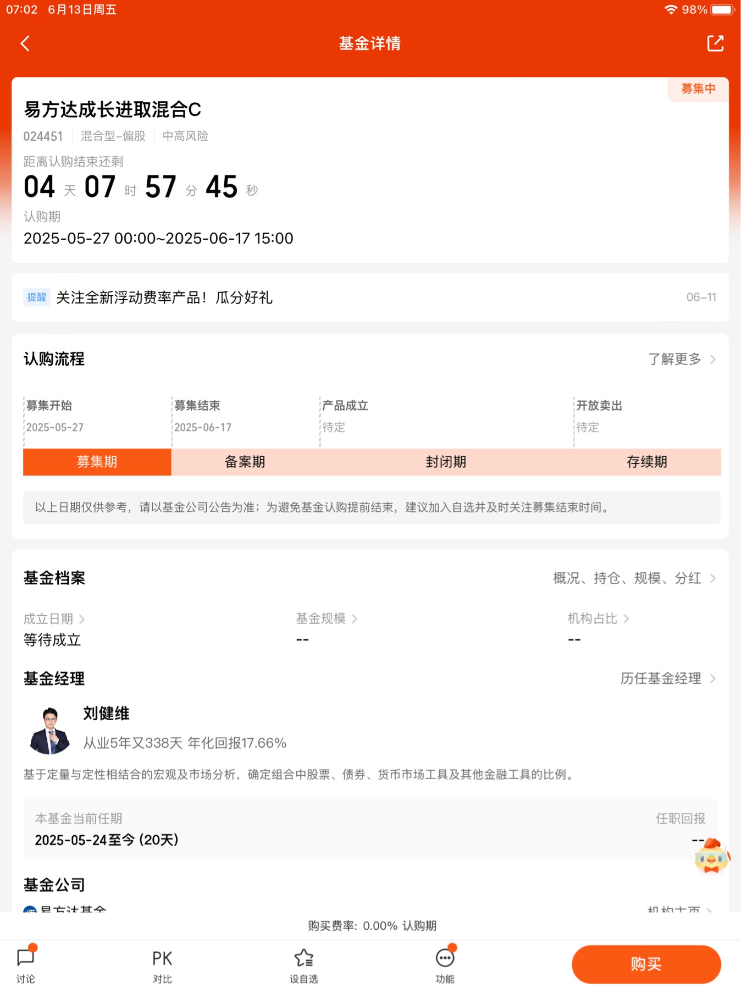Tap the back arrow icon
Screen dimensions: 741x988
click(x=25, y=43)
